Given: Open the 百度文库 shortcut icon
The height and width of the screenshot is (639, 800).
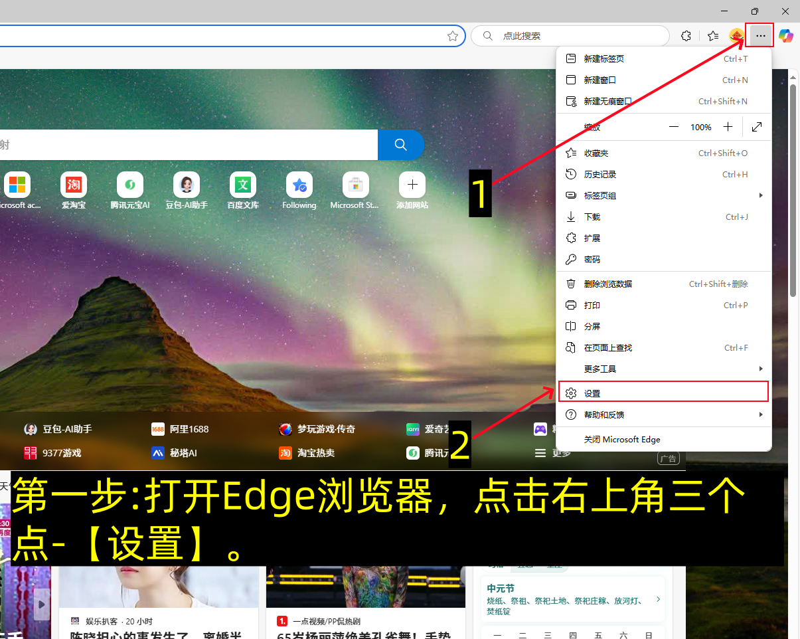Looking at the screenshot, I should 242,185.
